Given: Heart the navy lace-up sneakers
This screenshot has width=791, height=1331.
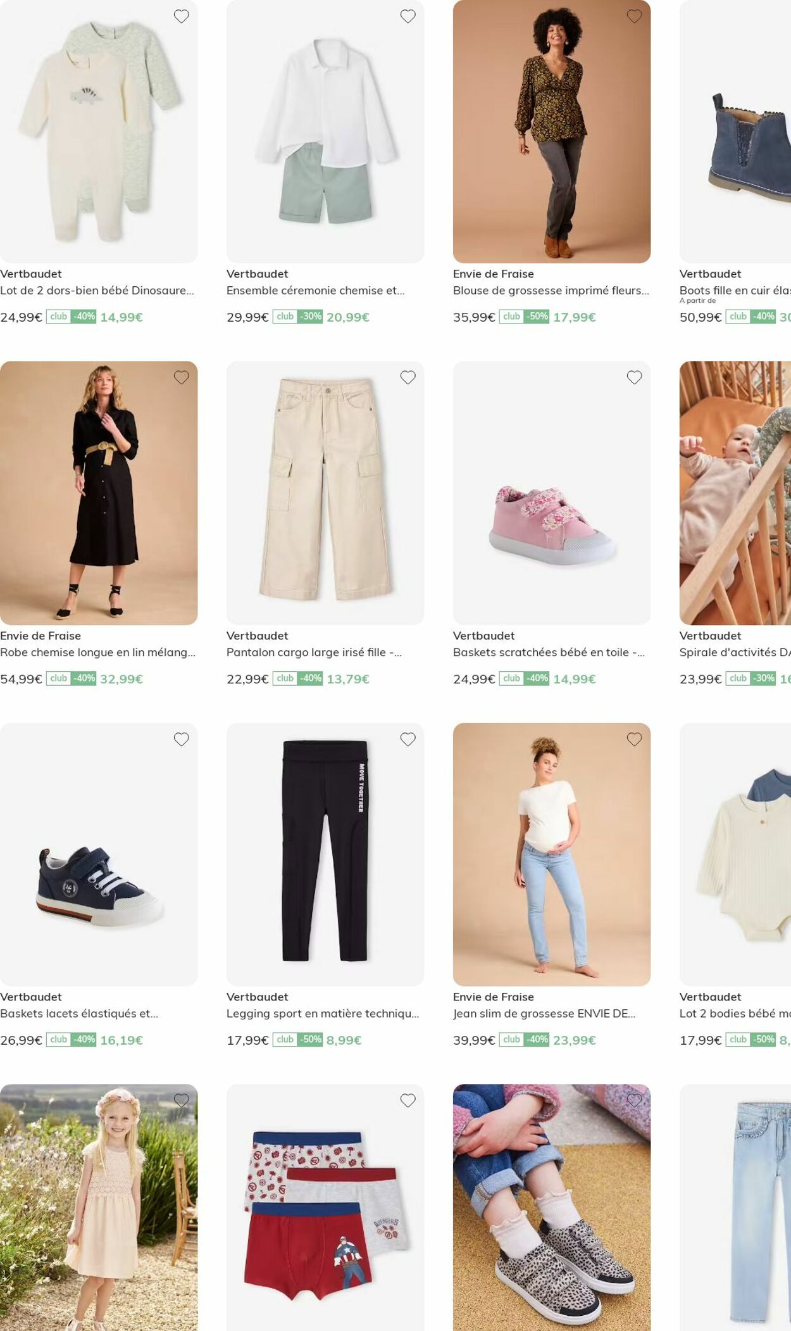Looking at the screenshot, I should tap(182, 739).
